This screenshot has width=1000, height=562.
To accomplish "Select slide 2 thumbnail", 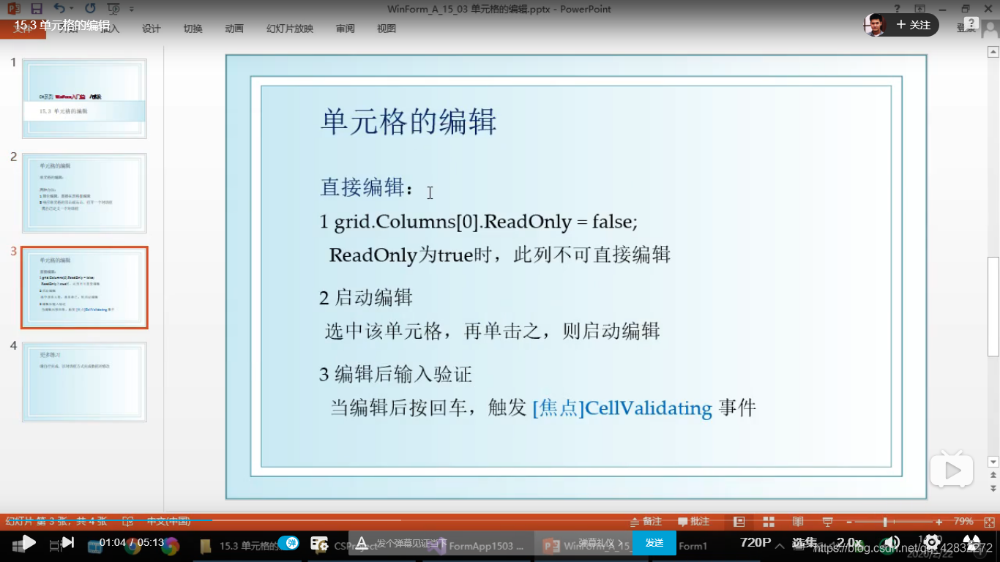I will pos(84,193).
